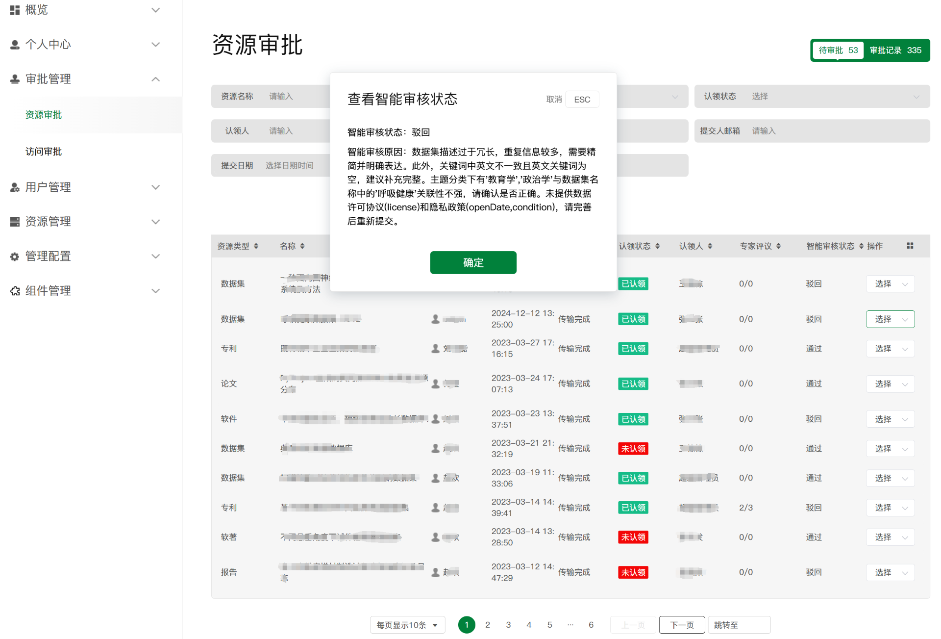Click the 管理配置 gear icon

point(15,256)
